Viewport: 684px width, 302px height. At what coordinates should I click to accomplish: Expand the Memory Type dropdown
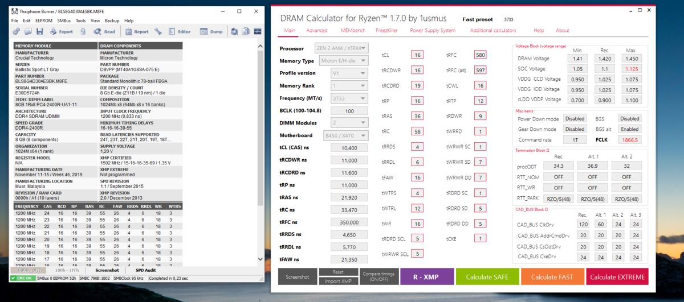[344, 61]
